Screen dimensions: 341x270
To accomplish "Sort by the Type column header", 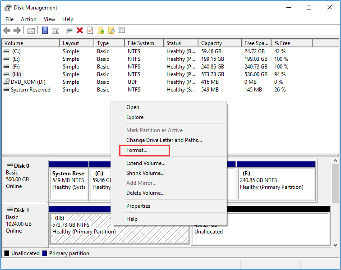I will pyautogui.click(x=110, y=43).
